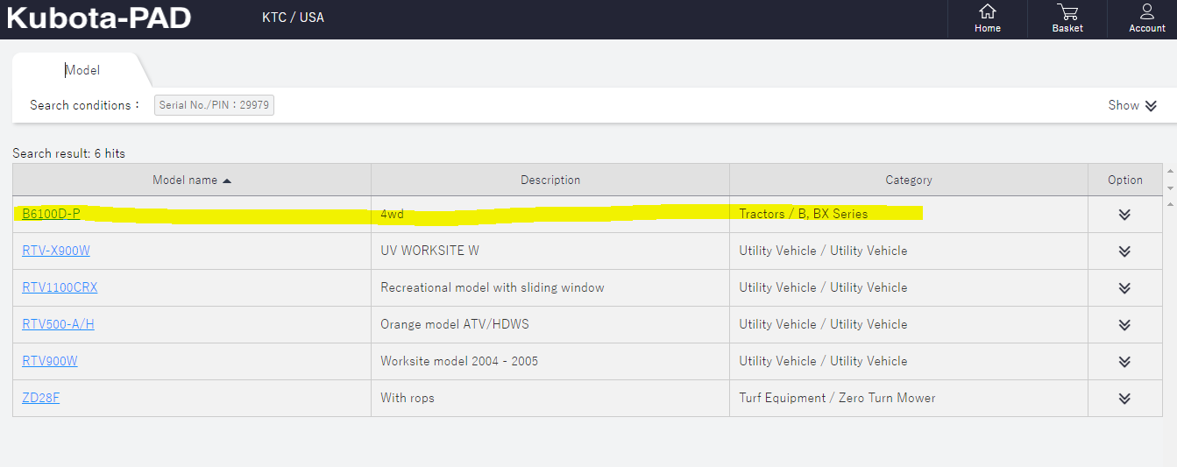The width and height of the screenshot is (1177, 467).
Task: Expand options for the ZD28F row
Action: click(1125, 399)
